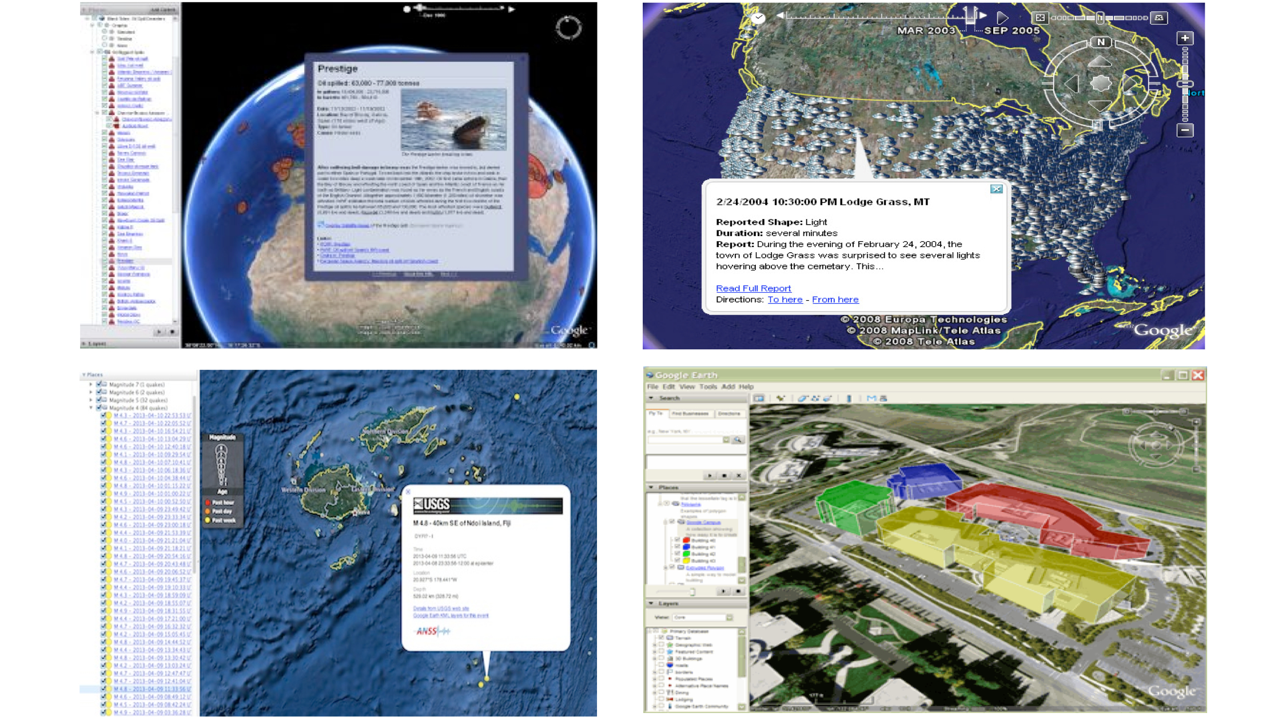The image size is (1286, 717).
Task: Select the Fly To tab
Action: [656, 413]
